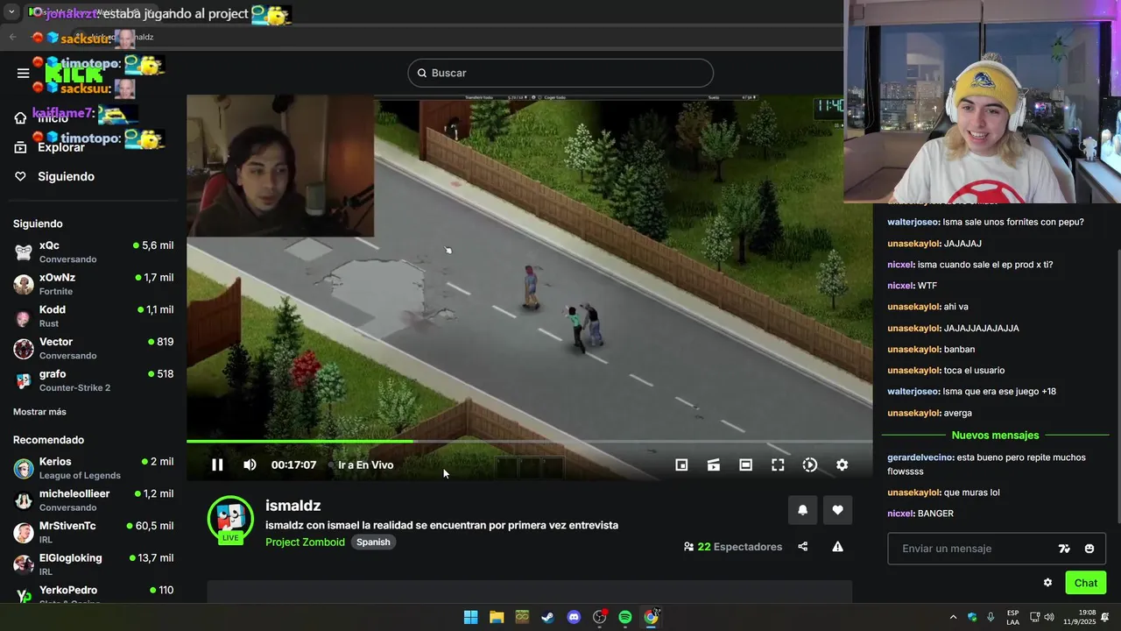
Task: Open taskbar volume control
Action: tap(1049, 617)
